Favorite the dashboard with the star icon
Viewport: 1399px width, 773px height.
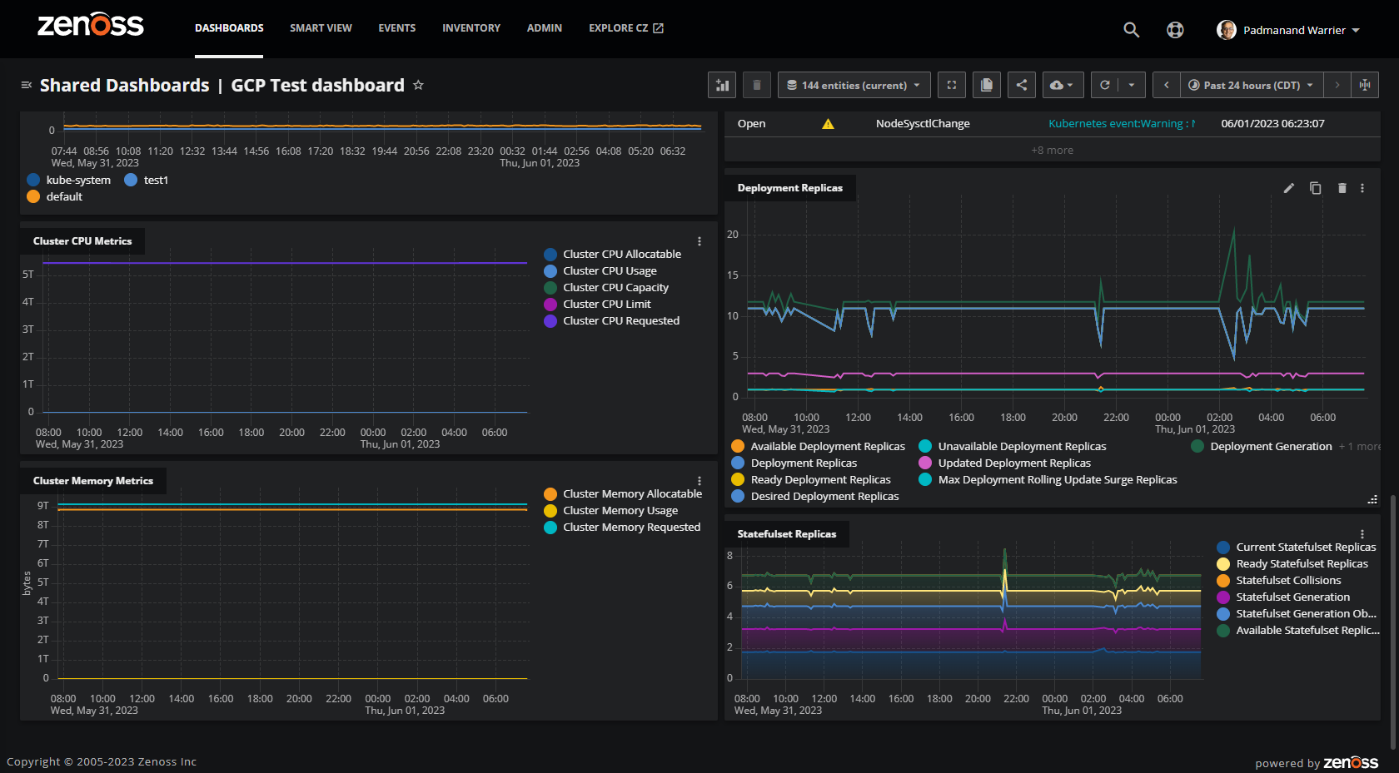[418, 85]
